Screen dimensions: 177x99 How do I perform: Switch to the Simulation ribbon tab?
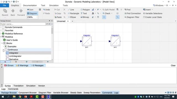[x=54, y=5]
